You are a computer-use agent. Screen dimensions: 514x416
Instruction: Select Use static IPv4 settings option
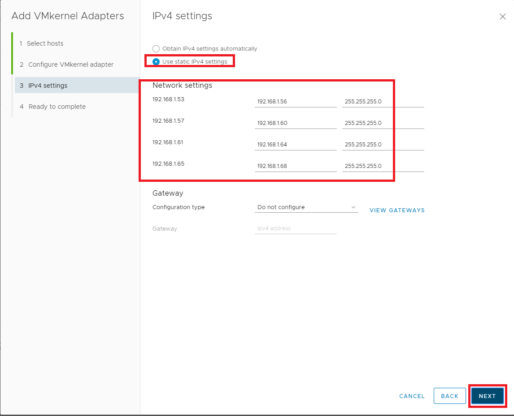pyautogui.click(x=156, y=61)
